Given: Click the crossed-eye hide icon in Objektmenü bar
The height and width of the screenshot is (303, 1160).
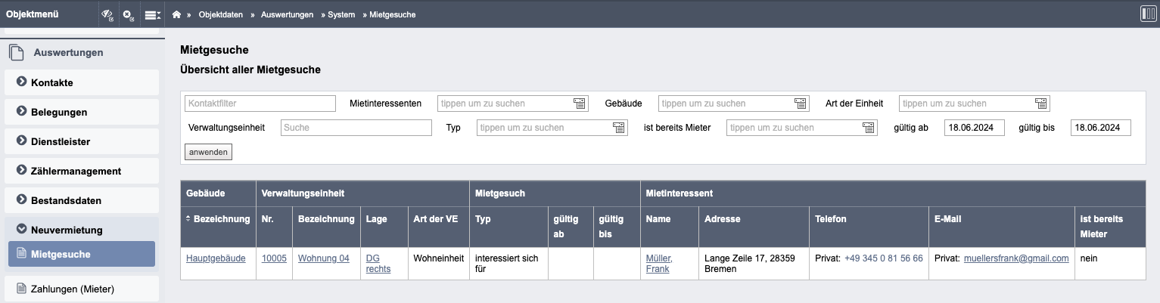Looking at the screenshot, I should click(x=107, y=14).
